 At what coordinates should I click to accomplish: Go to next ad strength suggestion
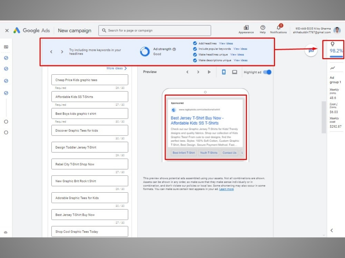[62, 52]
